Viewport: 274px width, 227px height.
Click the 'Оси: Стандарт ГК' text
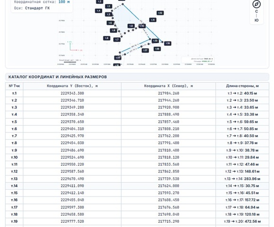[32, 8]
